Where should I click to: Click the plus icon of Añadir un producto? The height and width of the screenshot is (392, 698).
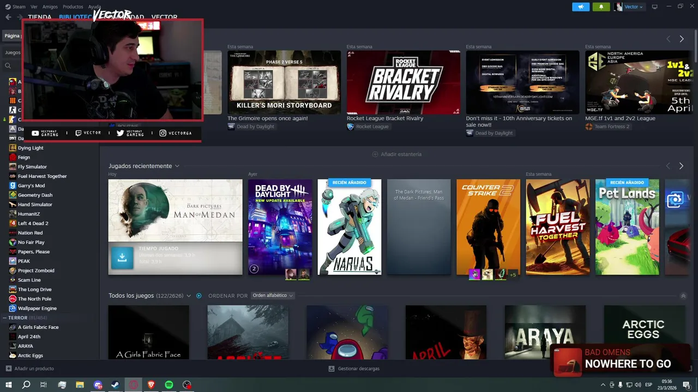pos(8,369)
